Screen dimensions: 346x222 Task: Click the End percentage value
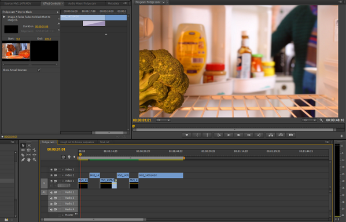[47, 39]
